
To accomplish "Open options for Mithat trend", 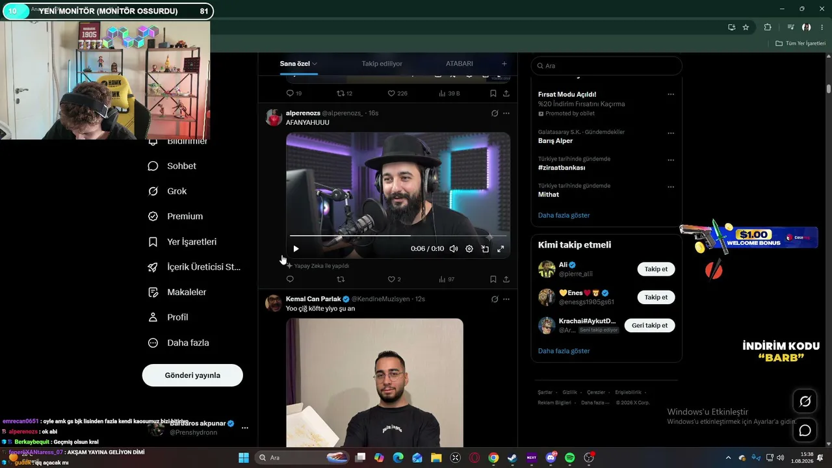I will coord(671,187).
